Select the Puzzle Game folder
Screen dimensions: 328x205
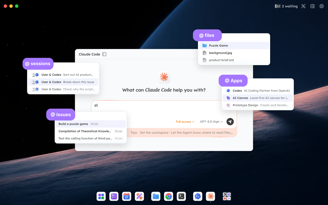(x=234, y=46)
